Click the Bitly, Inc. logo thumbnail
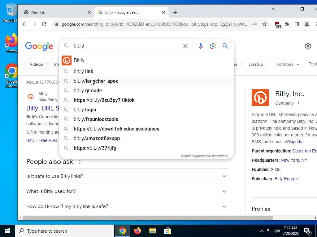This screenshot has width=317, height=237. (x=260, y=98)
